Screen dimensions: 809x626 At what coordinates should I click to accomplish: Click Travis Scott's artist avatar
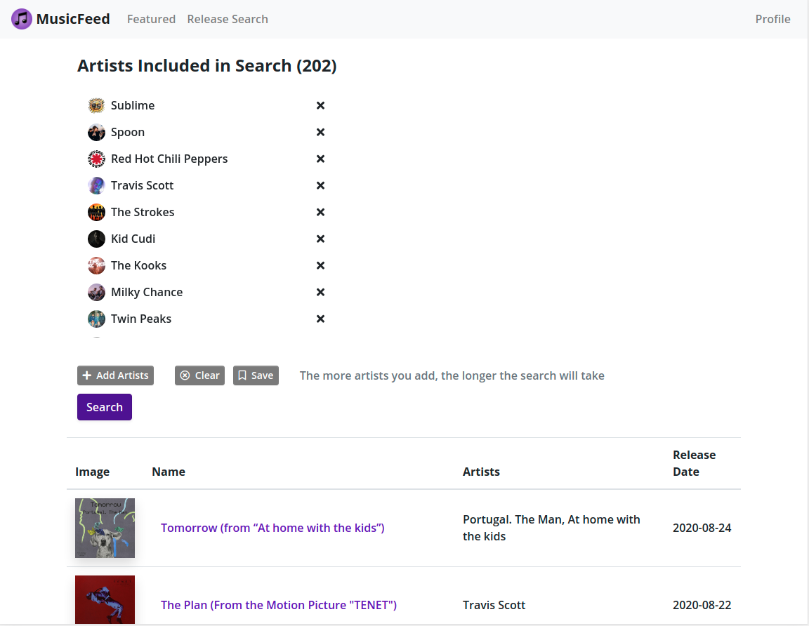coord(96,185)
